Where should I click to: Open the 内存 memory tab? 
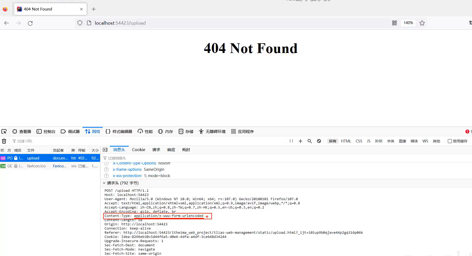point(165,131)
